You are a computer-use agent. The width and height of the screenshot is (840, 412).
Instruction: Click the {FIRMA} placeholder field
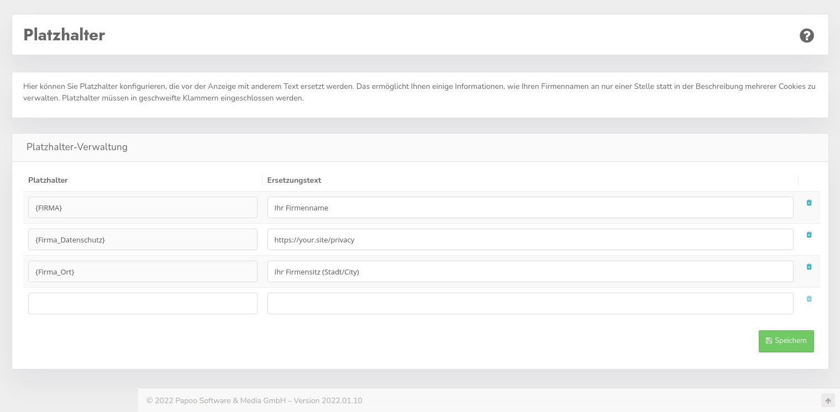click(143, 208)
